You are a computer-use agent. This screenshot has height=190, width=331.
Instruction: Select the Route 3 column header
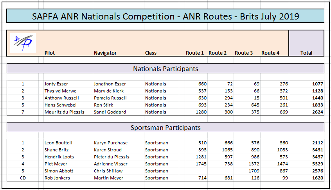tap(243, 53)
